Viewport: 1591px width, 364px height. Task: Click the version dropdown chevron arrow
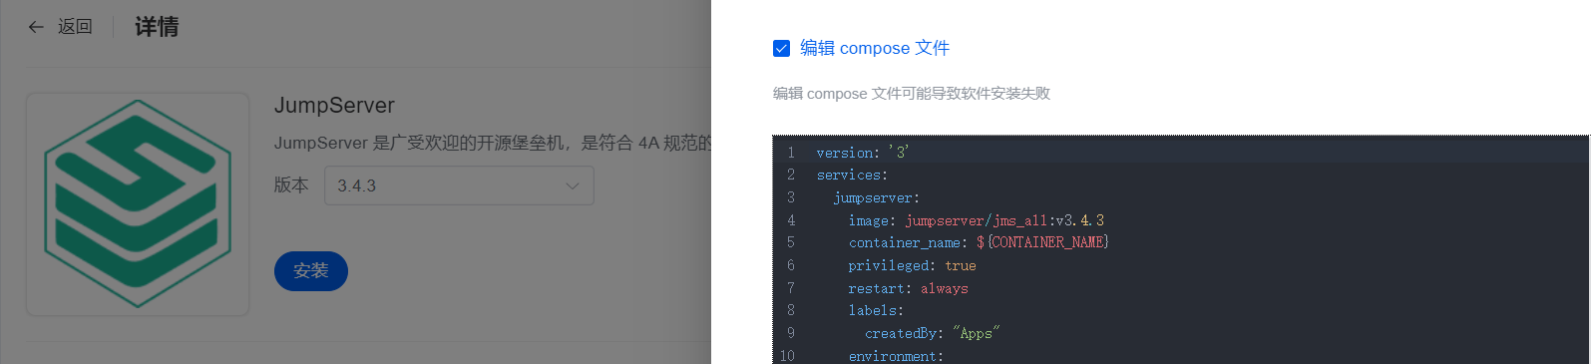573,185
